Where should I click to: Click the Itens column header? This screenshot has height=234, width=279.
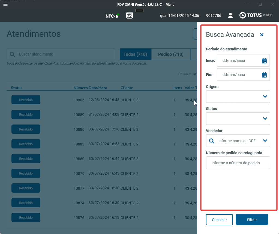(178, 88)
